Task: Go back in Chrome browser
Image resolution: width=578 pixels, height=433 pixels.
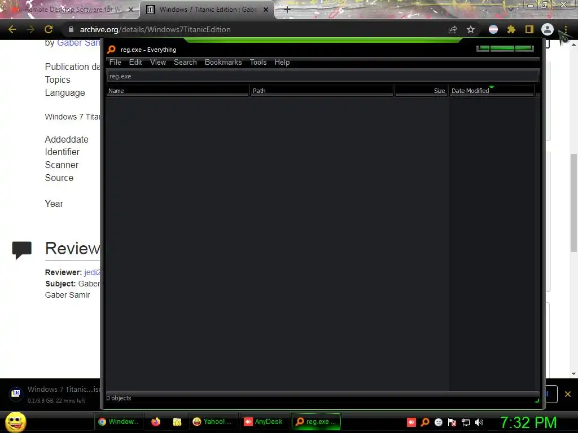Action: [x=12, y=29]
